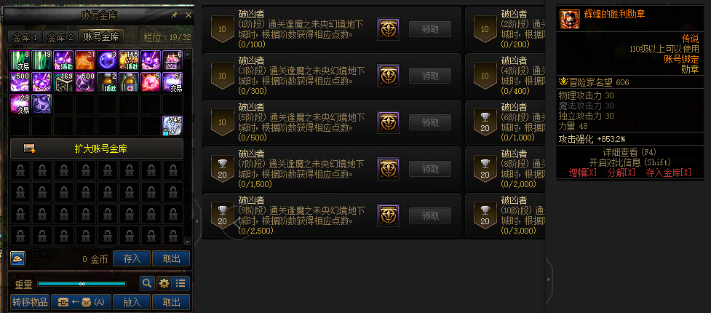Click 领取 for the 3阶段 破凶者 quest
Viewport: 711px width, 313px height.
[x=430, y=76]
